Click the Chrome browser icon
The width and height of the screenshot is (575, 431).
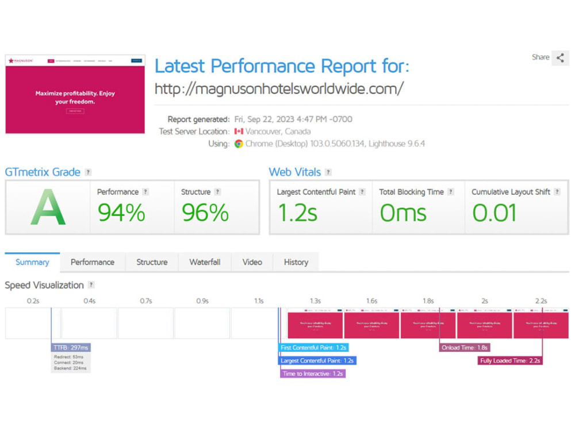239,144
